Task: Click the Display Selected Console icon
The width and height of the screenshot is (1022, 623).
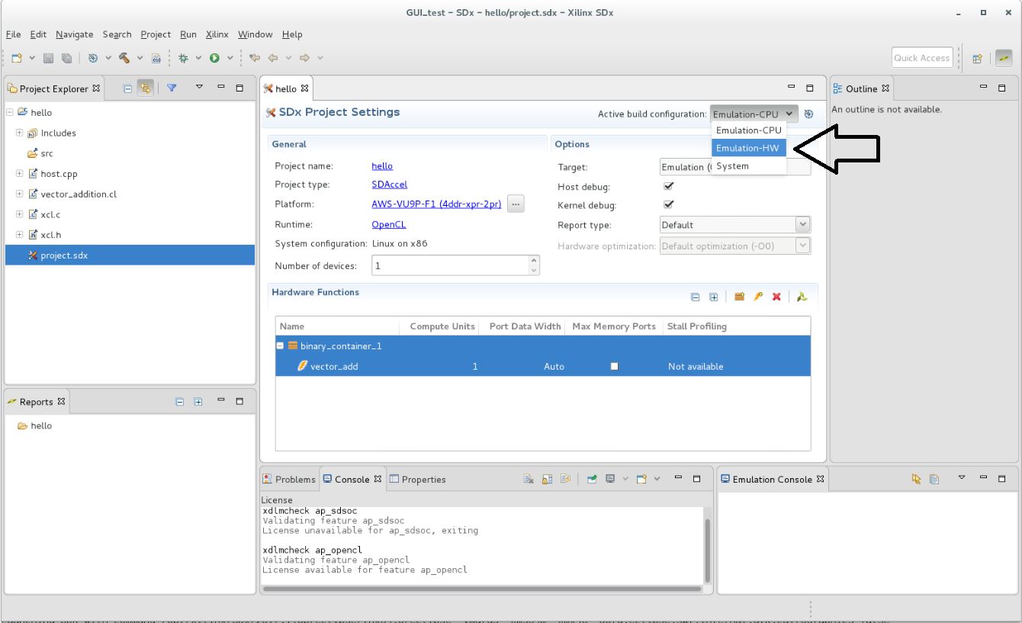Action: [611, 479]
